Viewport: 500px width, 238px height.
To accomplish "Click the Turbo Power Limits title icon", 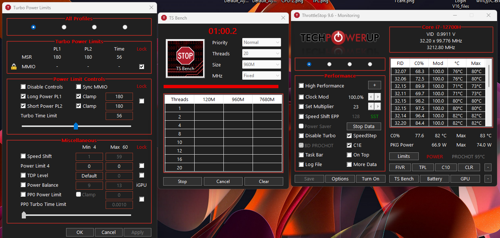I will coord(8,7).
